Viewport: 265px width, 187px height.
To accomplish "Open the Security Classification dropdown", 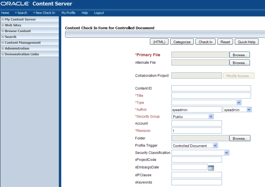I will (226, 153).
